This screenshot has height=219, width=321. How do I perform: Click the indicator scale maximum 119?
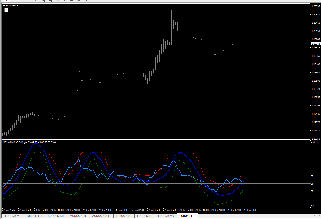(x=313, y=142)
